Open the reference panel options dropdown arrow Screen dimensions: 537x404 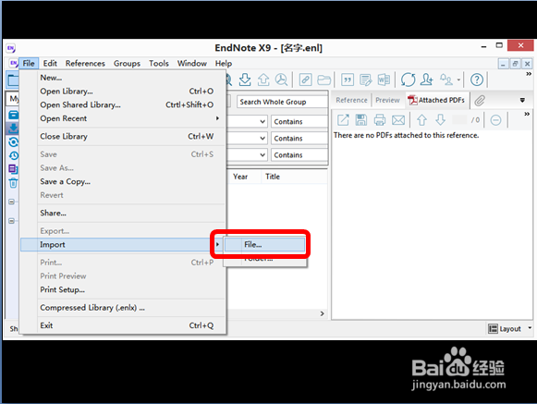[522, 101]
